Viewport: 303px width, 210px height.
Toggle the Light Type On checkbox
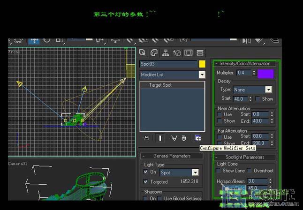[145, 172]
